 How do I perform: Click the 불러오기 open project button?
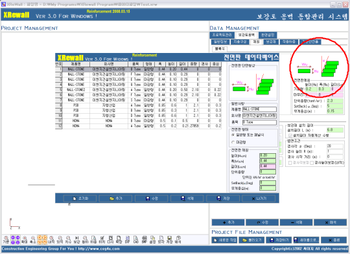click(251, 240)
